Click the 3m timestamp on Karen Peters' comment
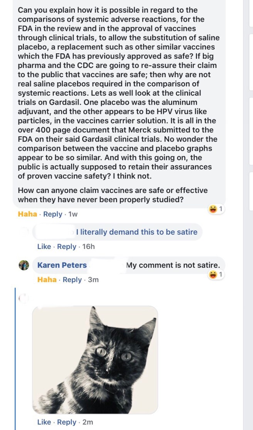This screenshot has height=430, width=253. click(93, 279)
